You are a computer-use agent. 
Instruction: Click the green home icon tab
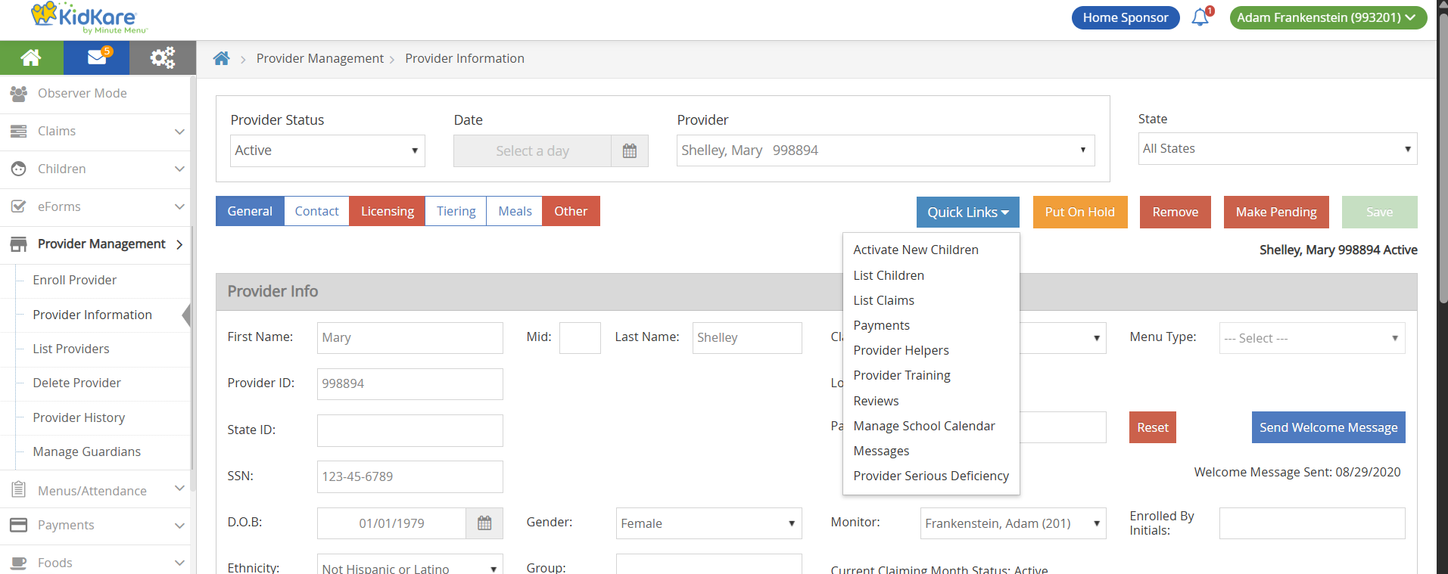click(x=31, y=57)
